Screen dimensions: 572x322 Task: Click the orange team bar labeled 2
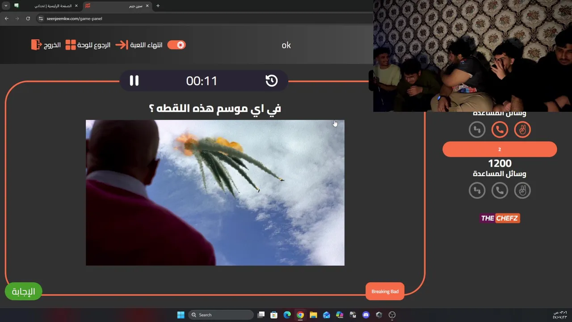tap(500, 149)
